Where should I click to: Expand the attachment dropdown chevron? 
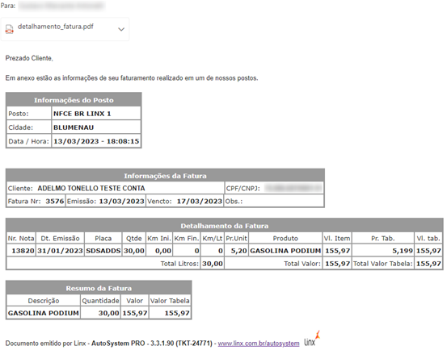tap(121, 29)
